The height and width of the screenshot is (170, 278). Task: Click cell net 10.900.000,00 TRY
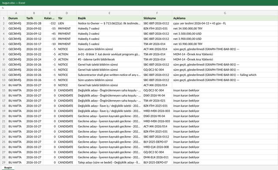tap(225, 44)
